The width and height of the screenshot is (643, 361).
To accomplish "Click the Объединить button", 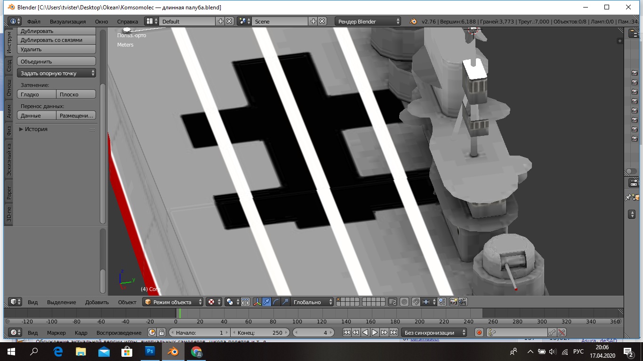I will 56,62.
